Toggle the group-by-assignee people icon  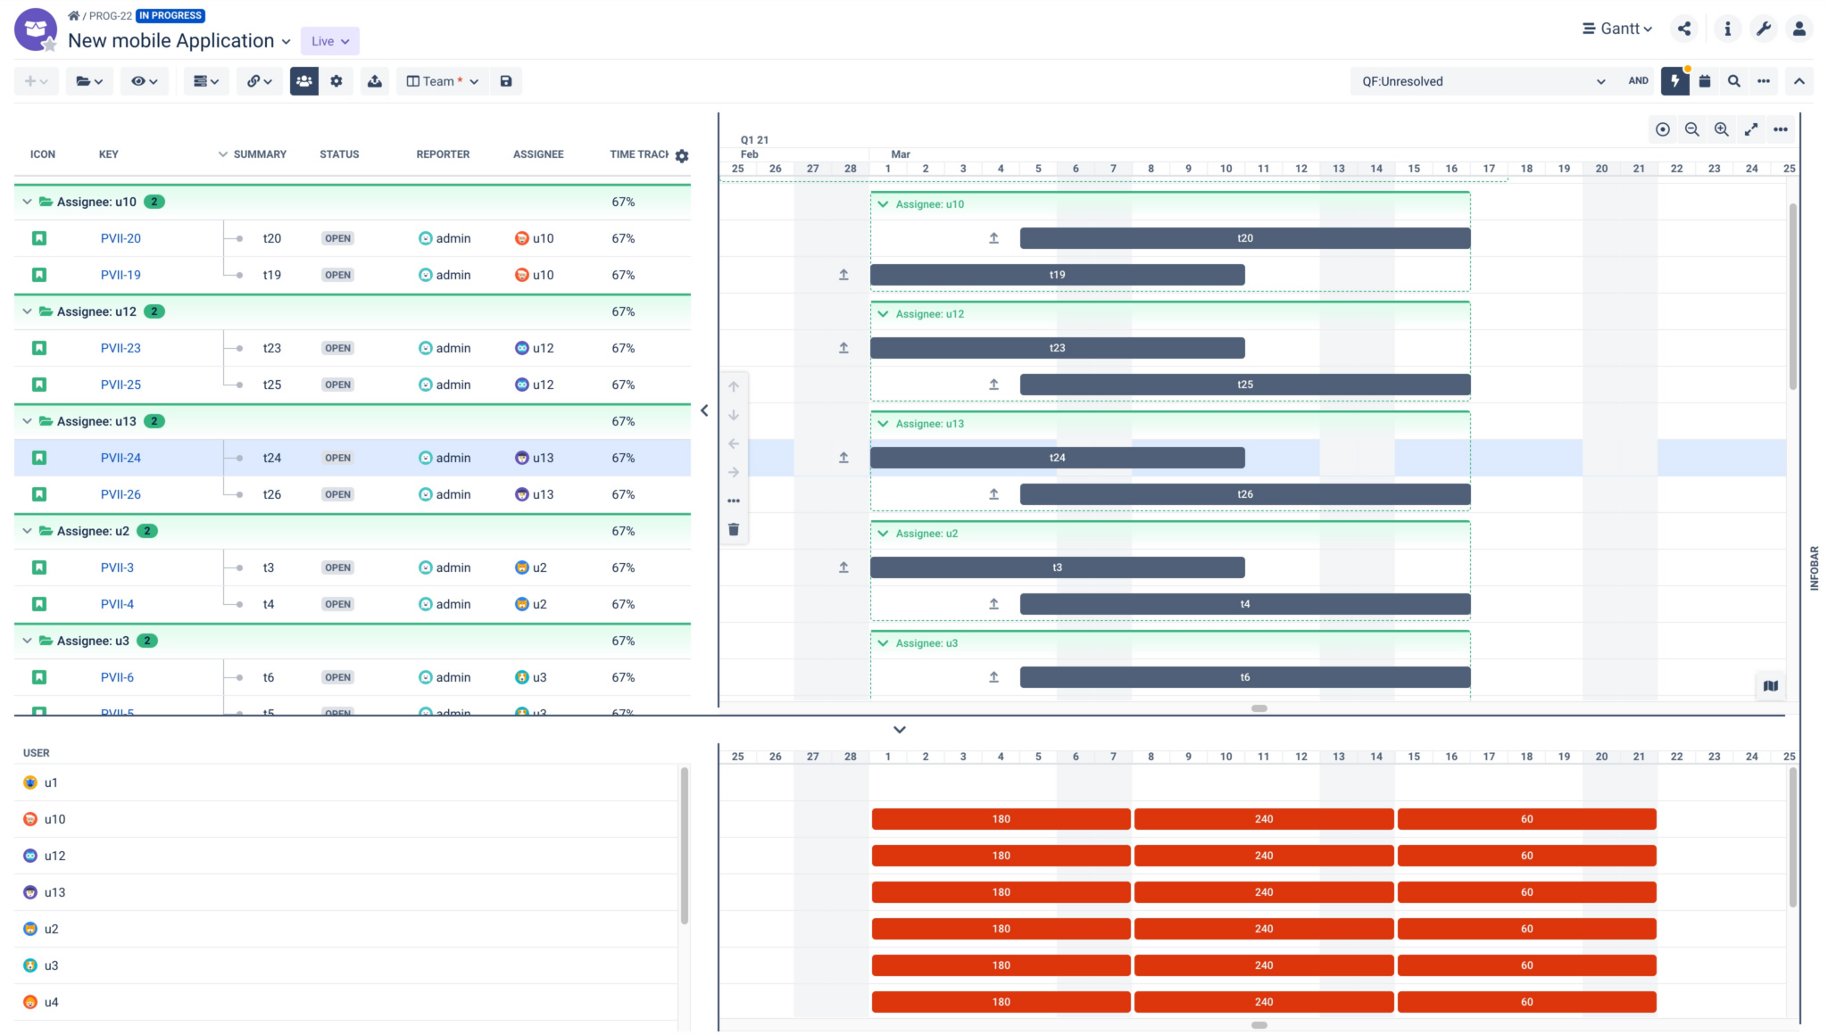click(304, 81)
